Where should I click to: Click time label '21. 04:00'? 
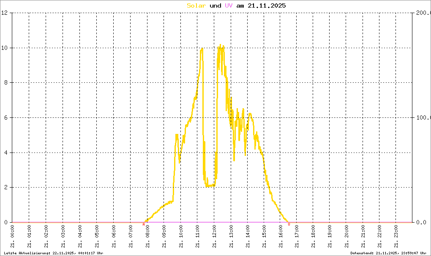pyautogui.click(x=80, y=237)
